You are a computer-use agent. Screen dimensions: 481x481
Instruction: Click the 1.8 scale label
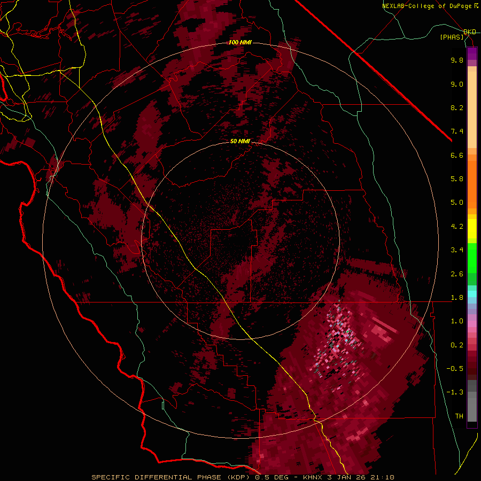coord(457,298)
